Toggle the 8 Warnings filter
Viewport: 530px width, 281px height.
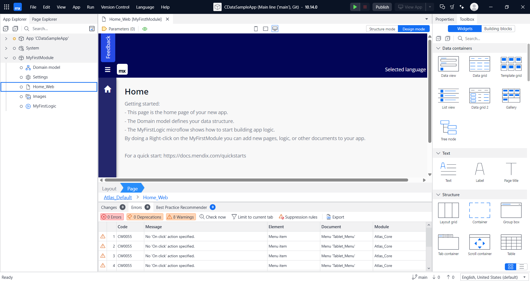tap(181, 217)
